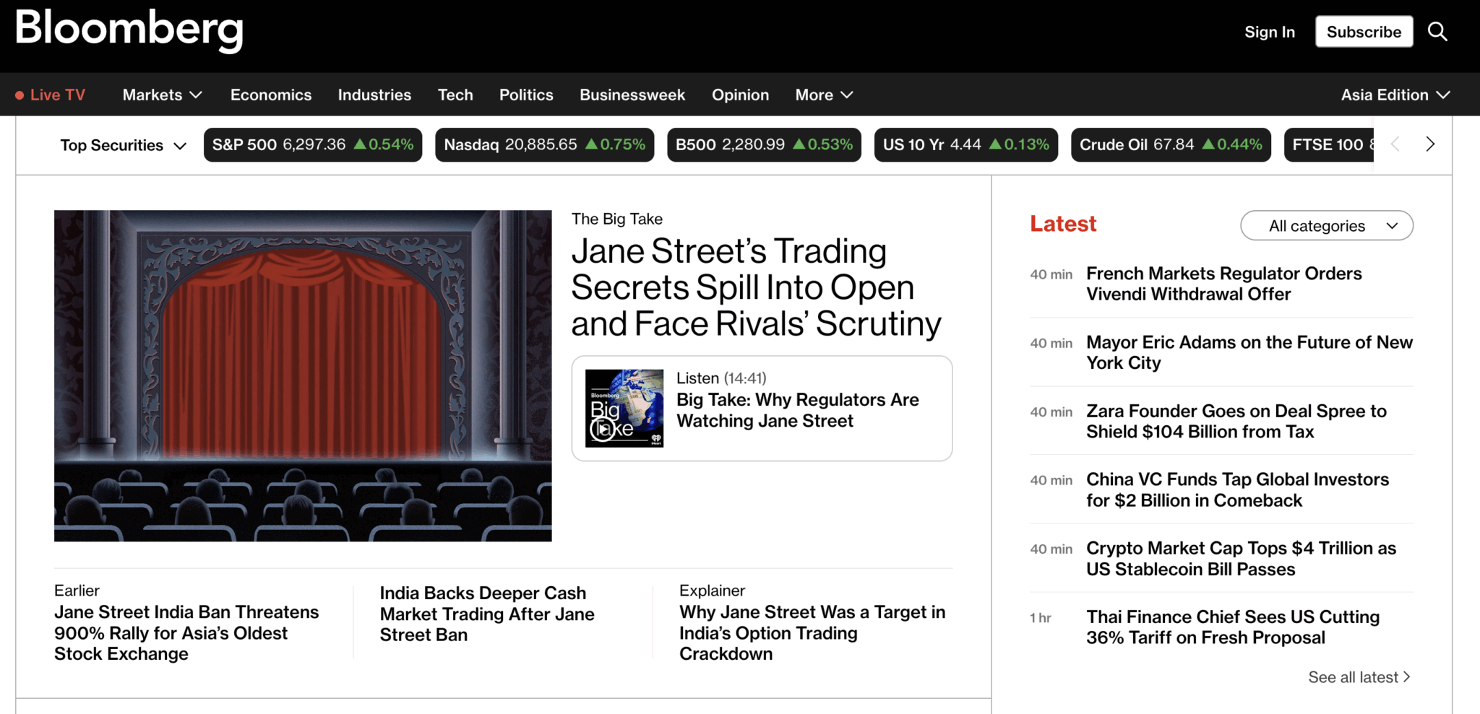Open the search magnifier icon
The image size is (1480, 714).
1437,32
